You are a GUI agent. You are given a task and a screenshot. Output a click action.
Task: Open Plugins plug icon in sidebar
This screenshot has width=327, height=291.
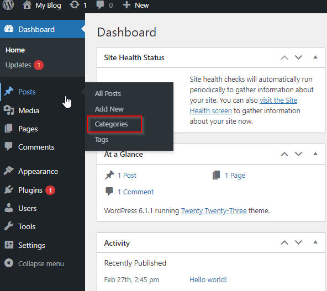click(x=9, y=190)
